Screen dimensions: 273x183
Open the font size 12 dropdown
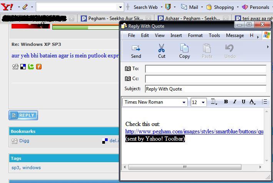pos(203,102)
